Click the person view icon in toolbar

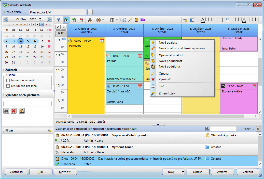[x=90, y=20]
